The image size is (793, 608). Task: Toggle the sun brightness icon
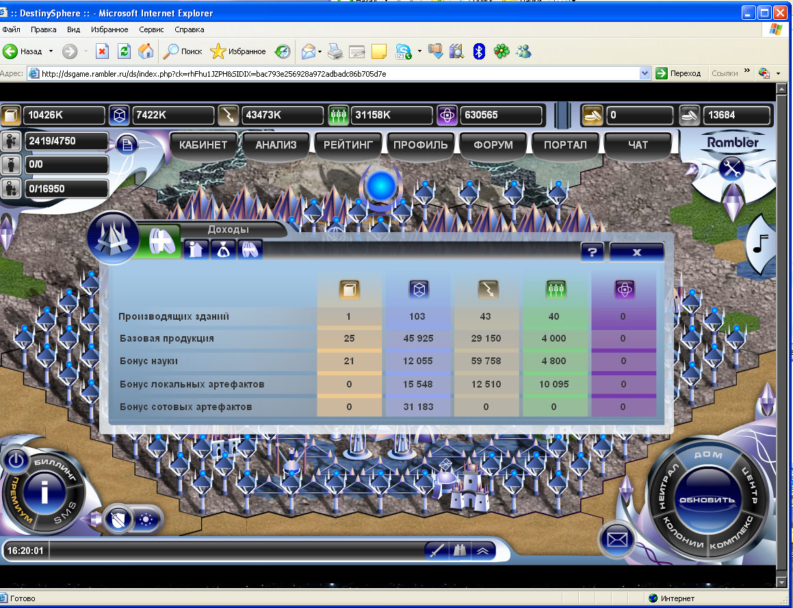[x=144, y=520]
